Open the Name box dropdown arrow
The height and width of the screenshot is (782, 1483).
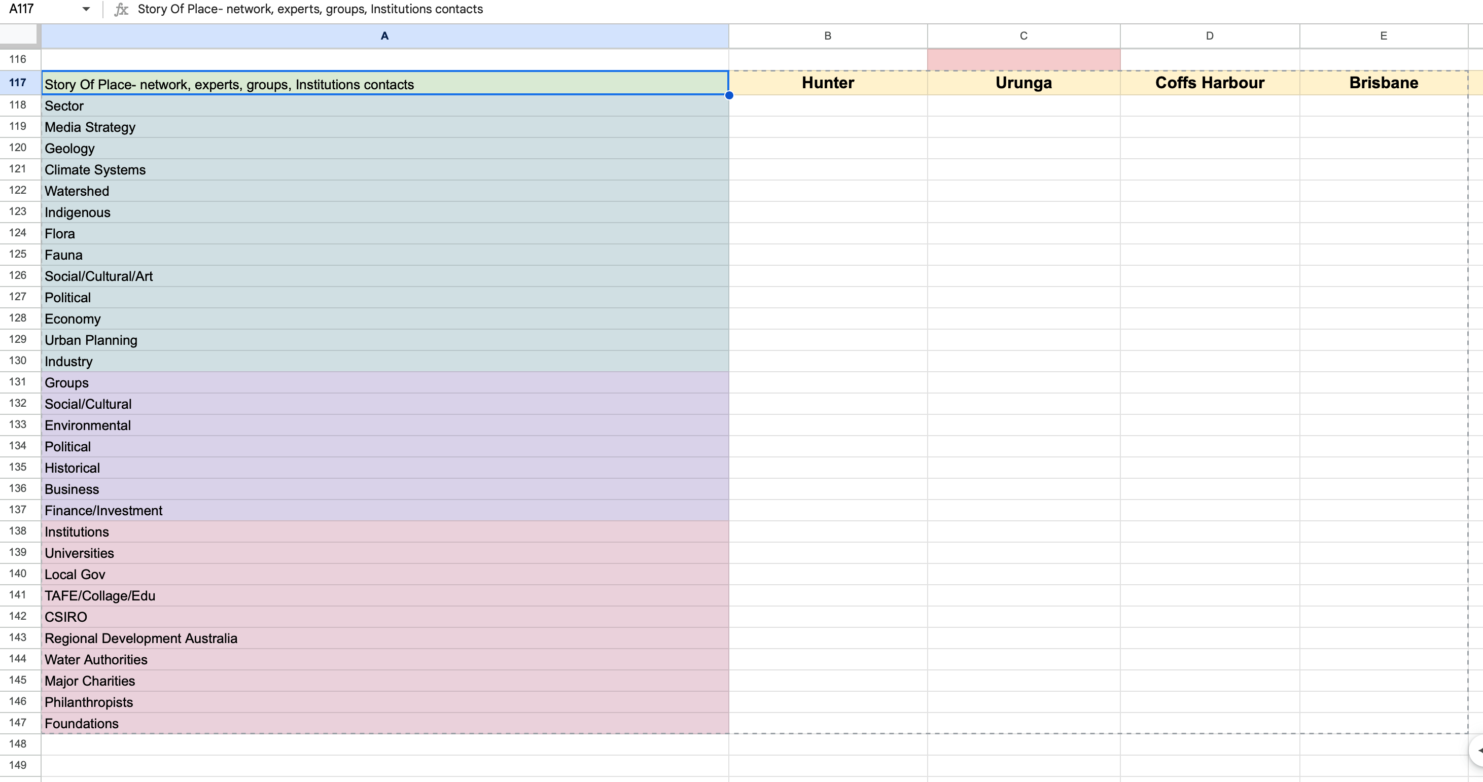click(86, 9)
